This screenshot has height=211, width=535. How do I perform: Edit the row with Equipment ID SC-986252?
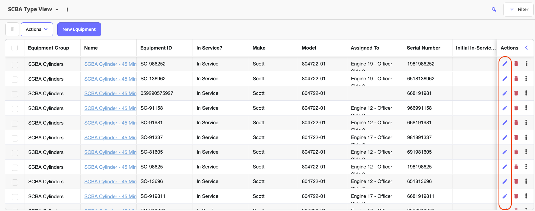pyautogui.click(x=505, y=64)
